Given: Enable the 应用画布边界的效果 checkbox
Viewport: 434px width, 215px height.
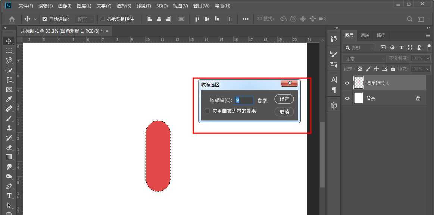Looking at the screenshot, I should pyautogui.click(x=207, y=110).
